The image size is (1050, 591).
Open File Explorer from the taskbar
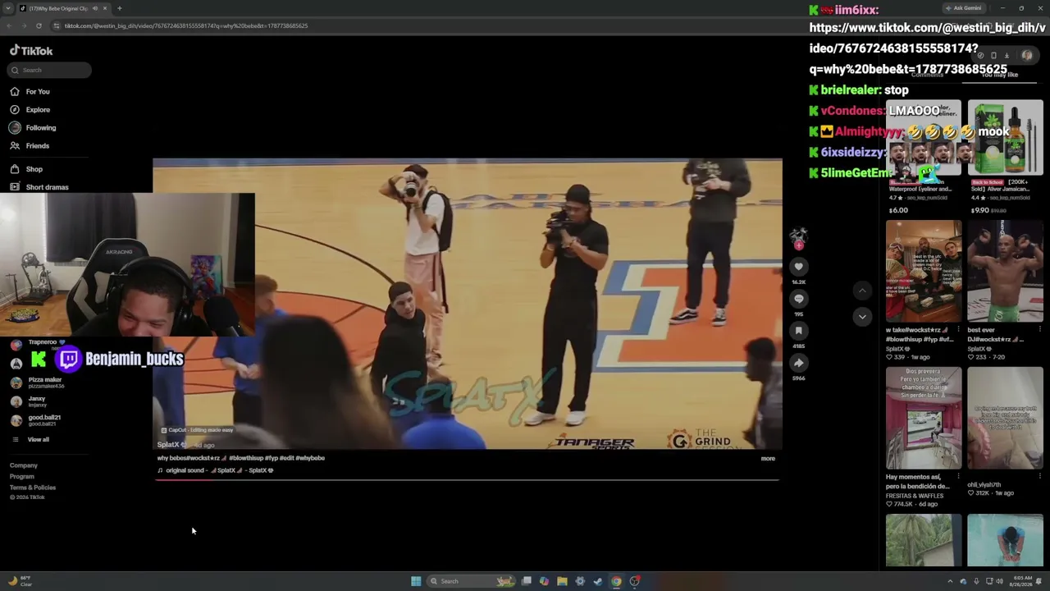[562, 581]
